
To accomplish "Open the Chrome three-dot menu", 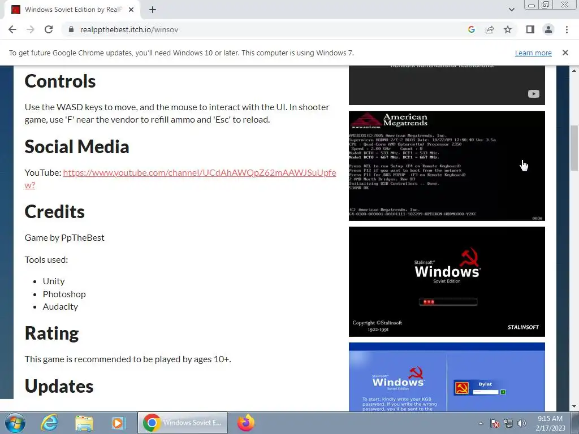I will point(567,29).
